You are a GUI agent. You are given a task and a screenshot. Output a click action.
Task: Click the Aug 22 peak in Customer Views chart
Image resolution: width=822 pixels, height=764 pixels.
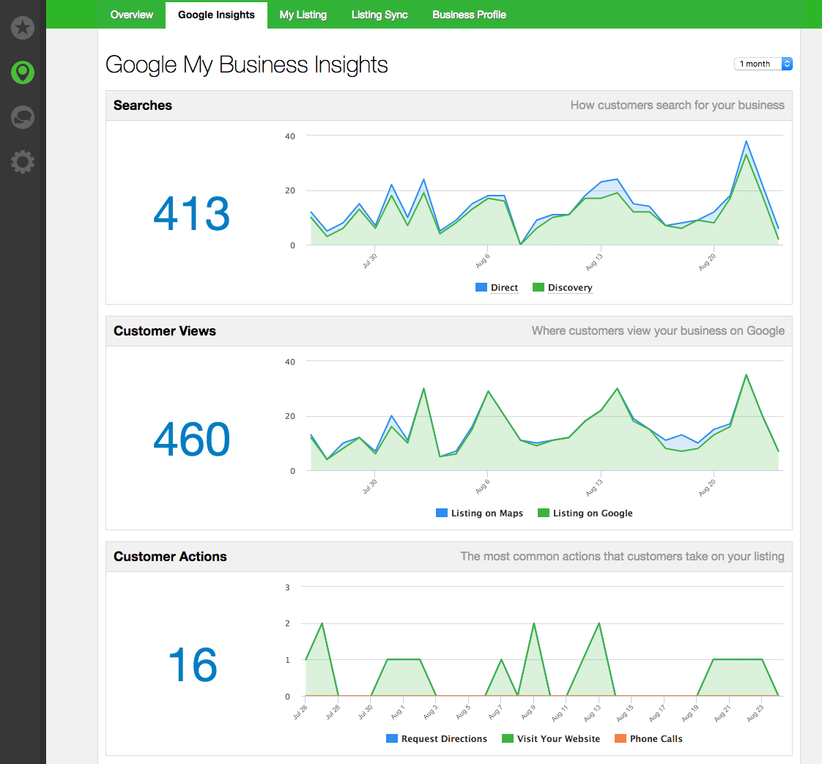coord(746,375)
